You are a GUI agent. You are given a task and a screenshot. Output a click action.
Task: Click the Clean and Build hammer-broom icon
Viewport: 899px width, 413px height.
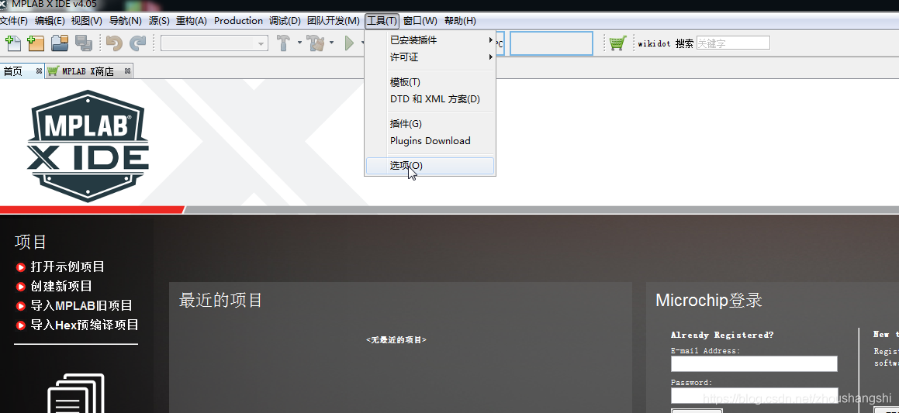coord(316,43)
